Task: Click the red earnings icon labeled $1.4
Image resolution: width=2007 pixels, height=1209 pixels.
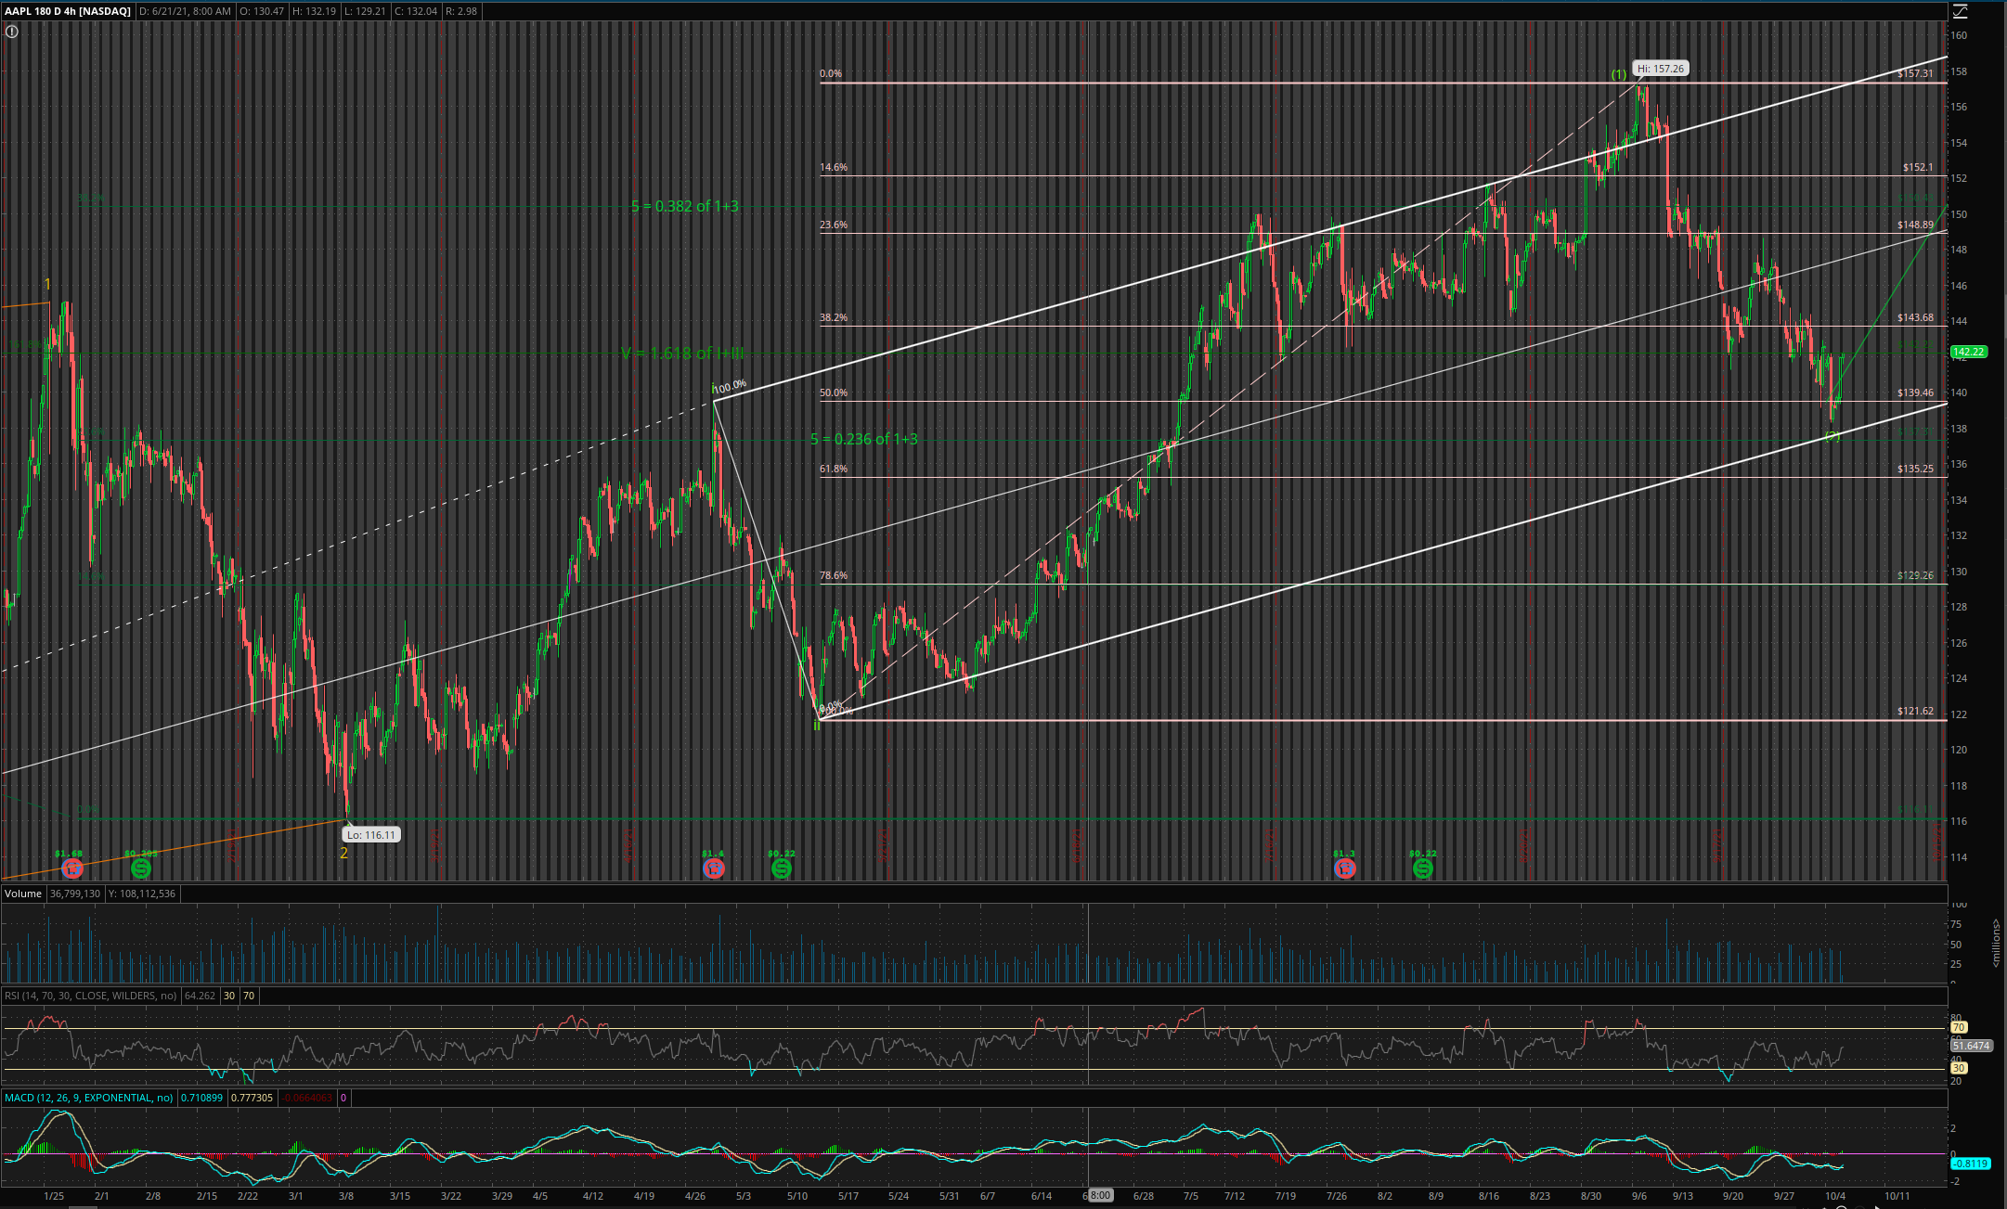Action: tap(713, 868)
